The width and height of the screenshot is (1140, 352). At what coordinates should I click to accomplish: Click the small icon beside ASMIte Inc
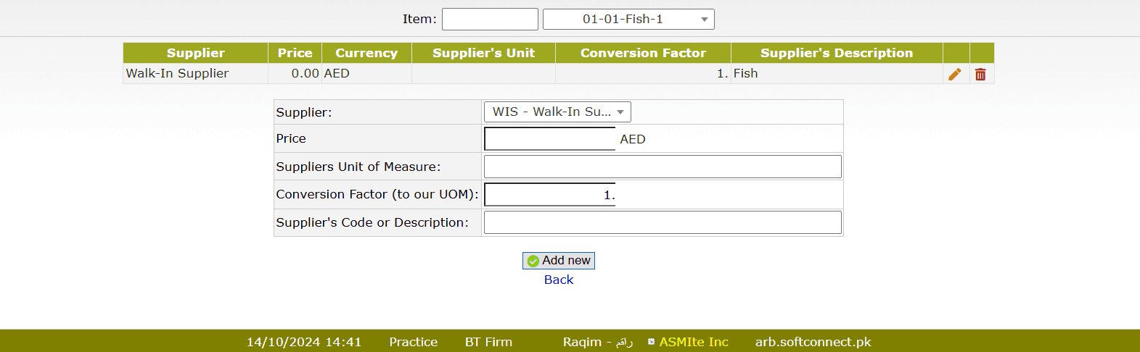(x=651, y=342)
